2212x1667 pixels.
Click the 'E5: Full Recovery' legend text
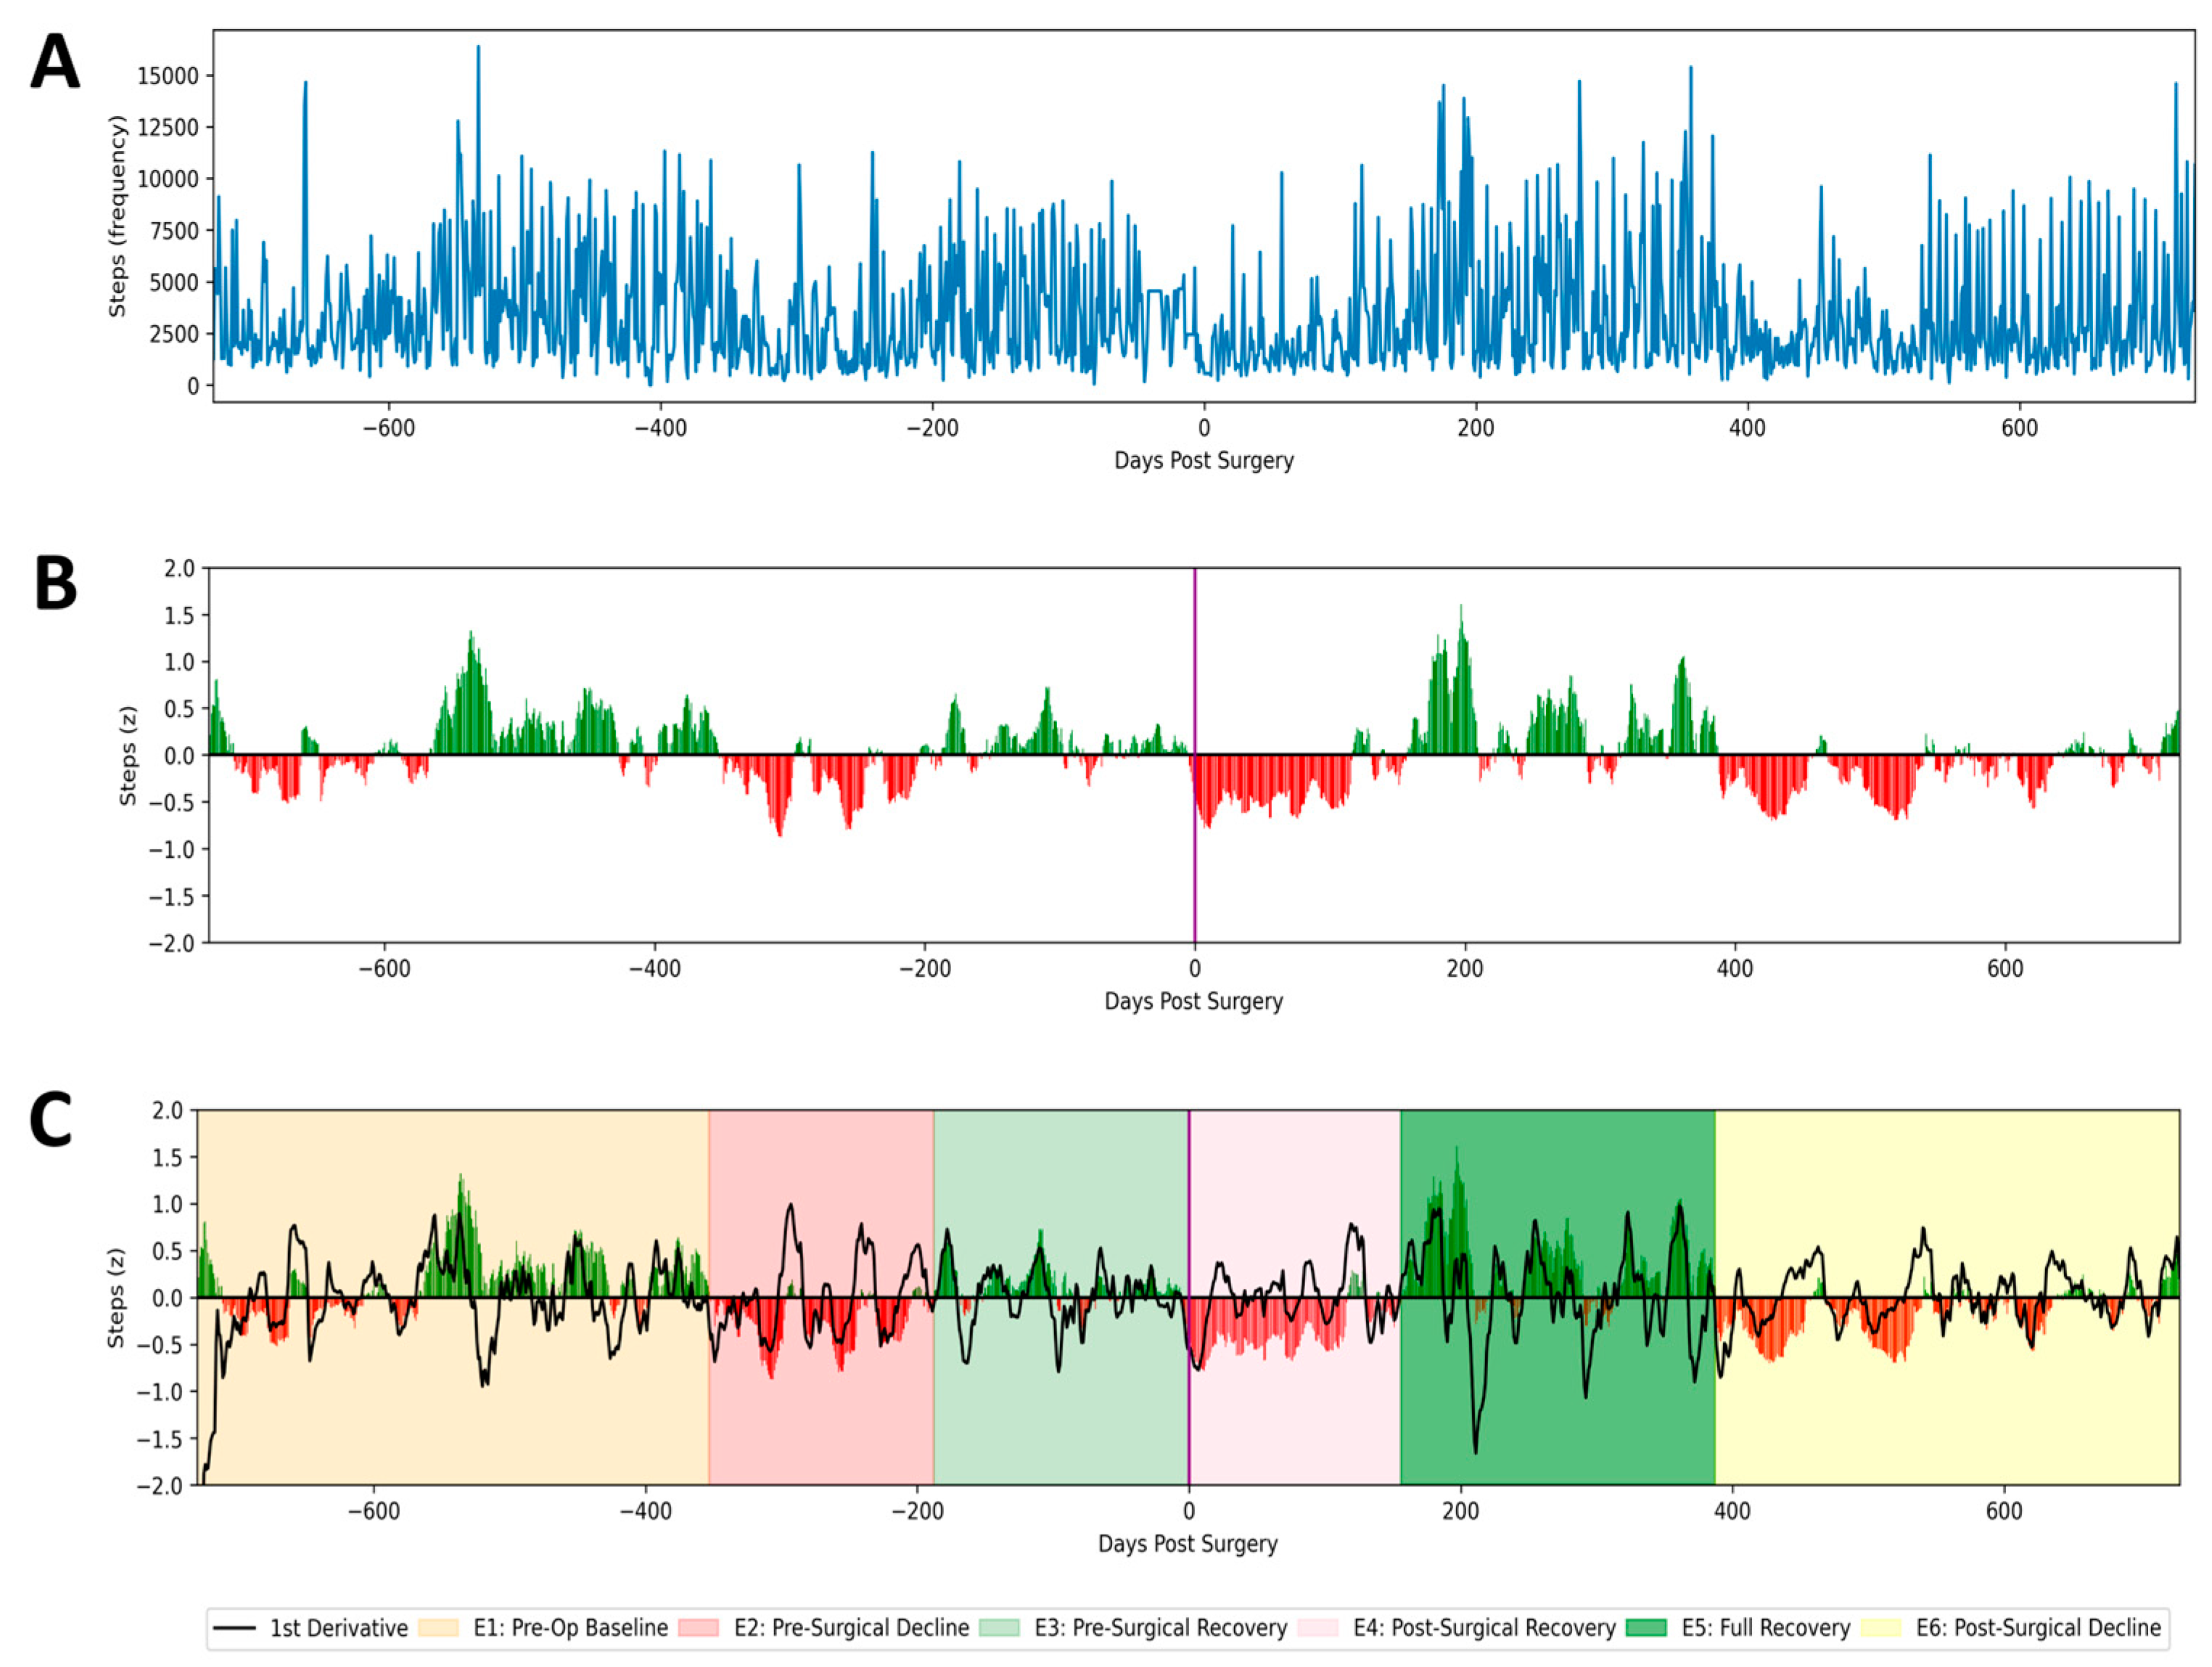[1765, 1628]
